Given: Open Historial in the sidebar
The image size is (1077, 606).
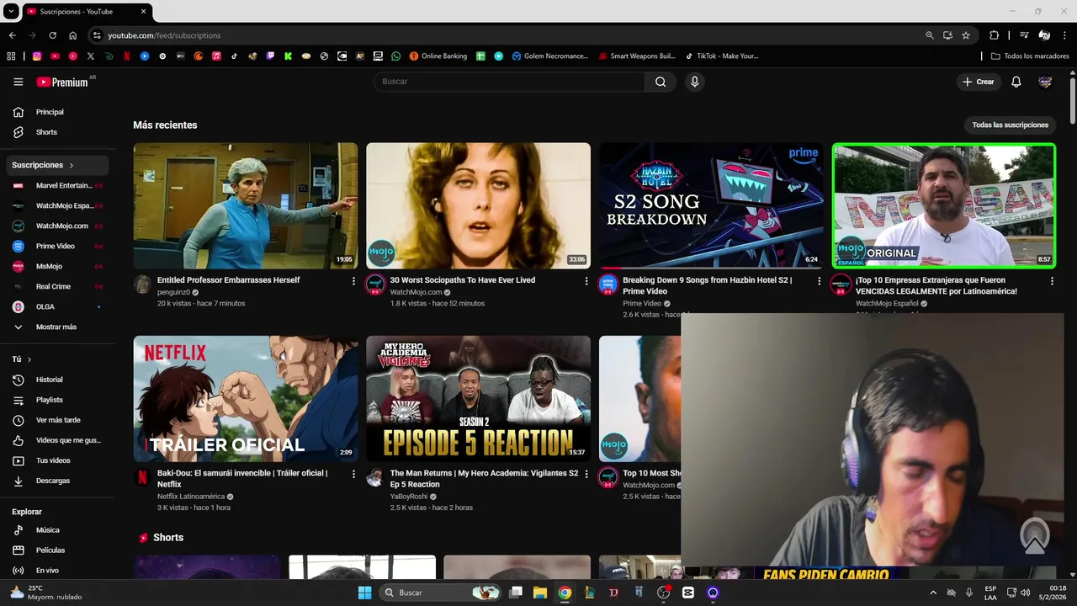Looking at the screenshot, I should tap(57, 380).
